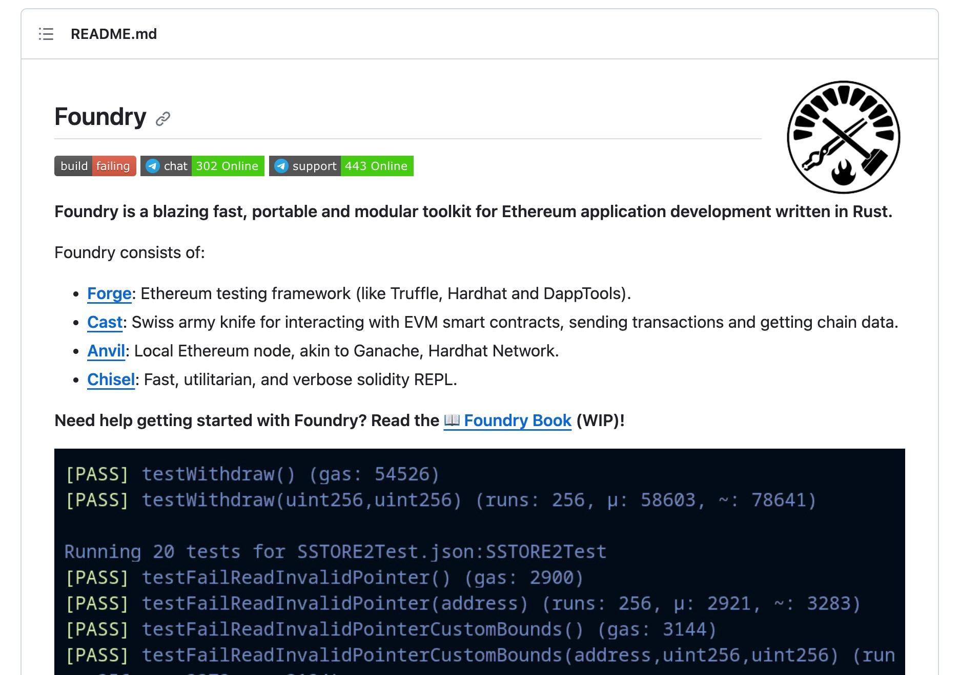Follow the Cast link
This screenshot has width=960, height=675.
[x=105, y=322]
